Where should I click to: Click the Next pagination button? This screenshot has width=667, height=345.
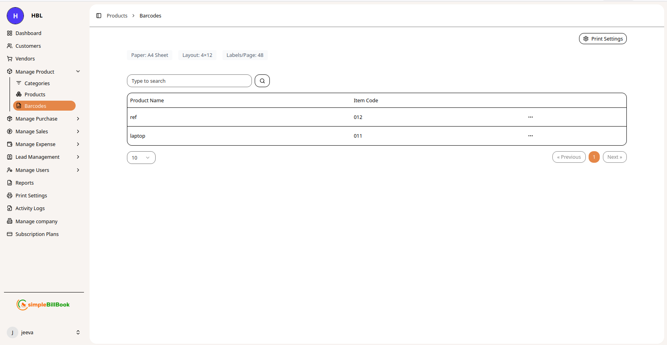click(614, 157)
